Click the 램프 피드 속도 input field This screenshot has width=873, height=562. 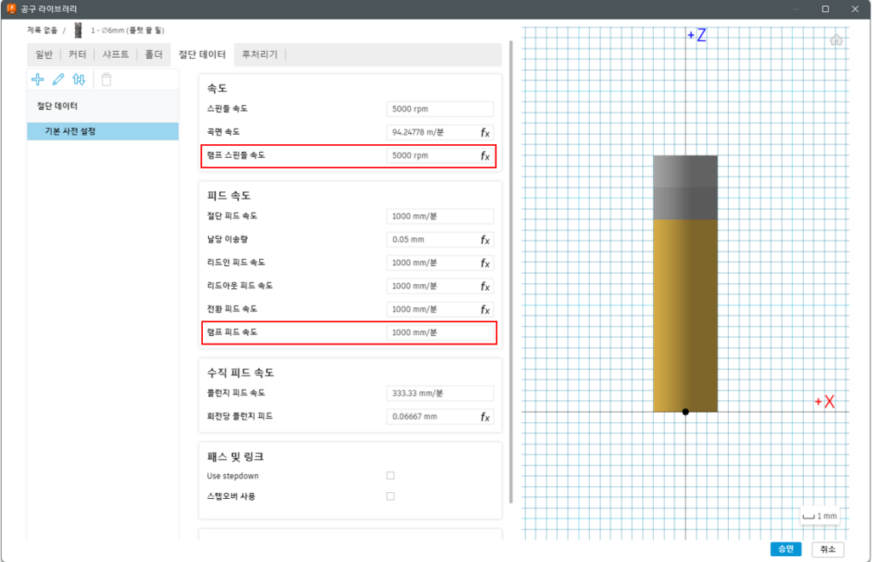click(440, 333)
